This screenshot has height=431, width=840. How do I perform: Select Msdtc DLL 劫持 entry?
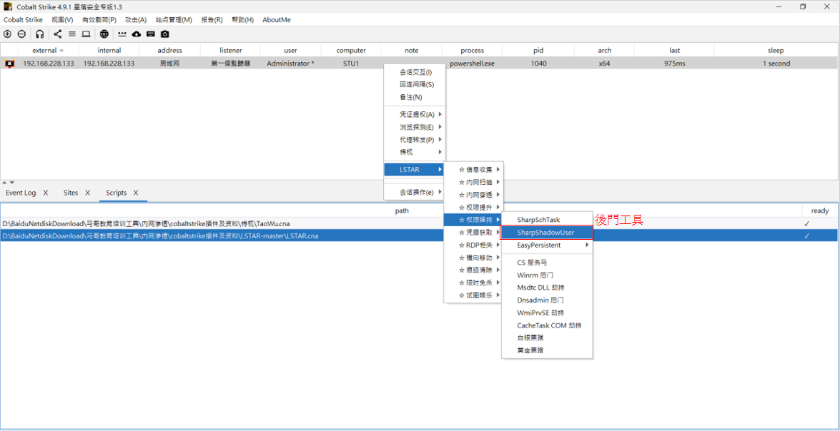547,288
